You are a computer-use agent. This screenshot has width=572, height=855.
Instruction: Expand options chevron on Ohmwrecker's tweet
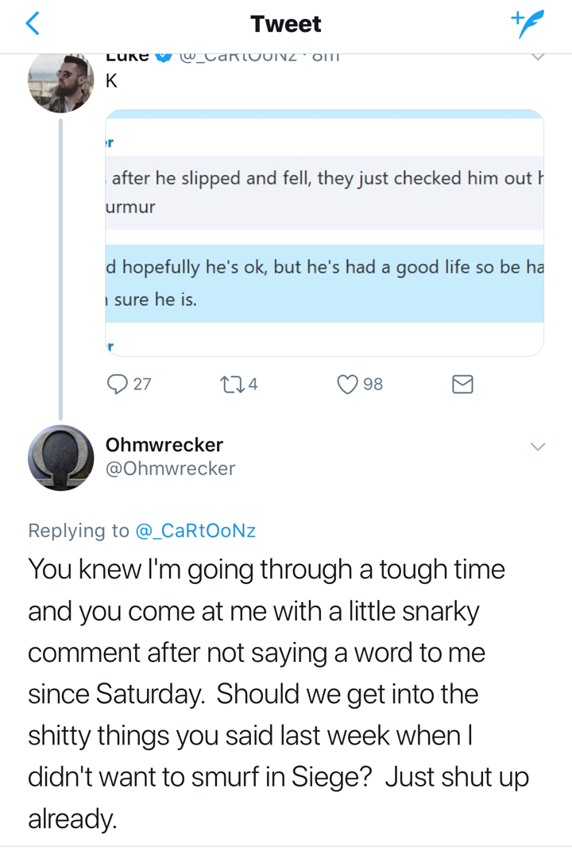[x=538, y=447]
